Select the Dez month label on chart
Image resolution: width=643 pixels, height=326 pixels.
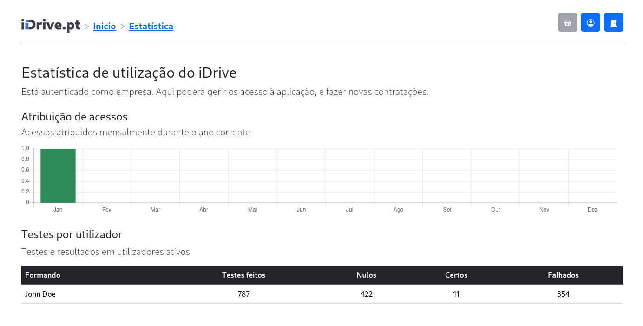pyautogui.click(x=592, y=210)
